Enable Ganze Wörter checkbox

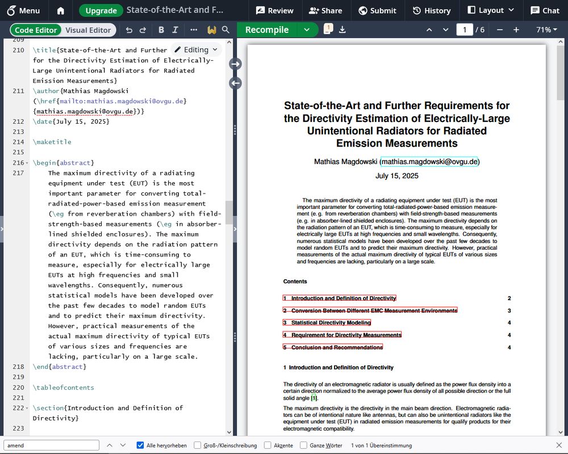pyautogui.click(x=303, y=445)
